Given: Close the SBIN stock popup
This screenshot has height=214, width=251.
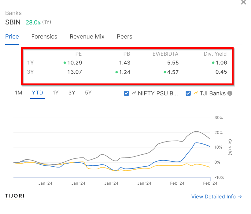Looking at the screenshot, I should (x=243, y=2).
